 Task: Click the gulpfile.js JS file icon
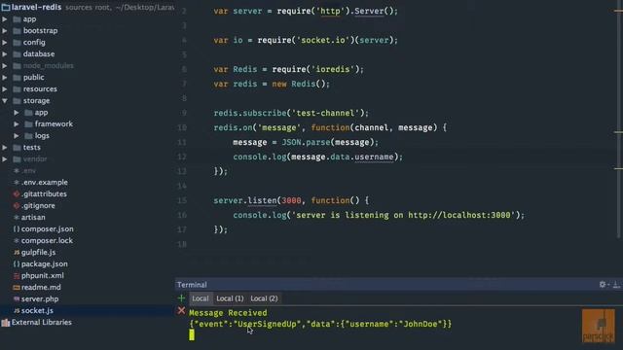(x=17, y=253)
